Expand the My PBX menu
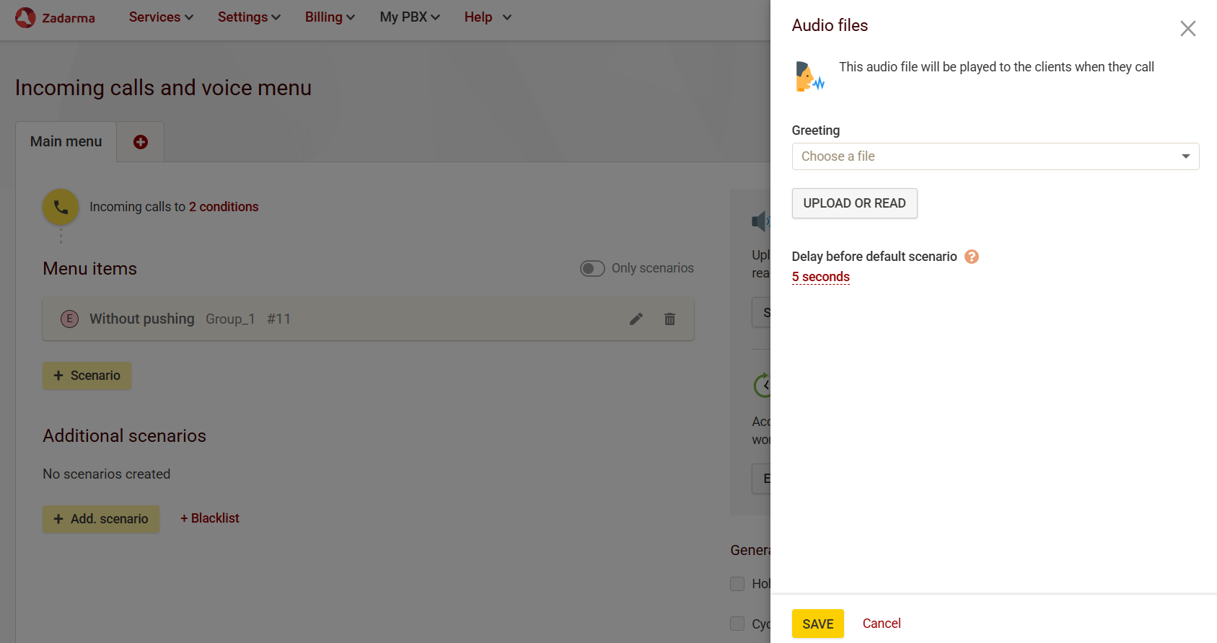The width and height of the screenshot is (1217, 643). 410,17
